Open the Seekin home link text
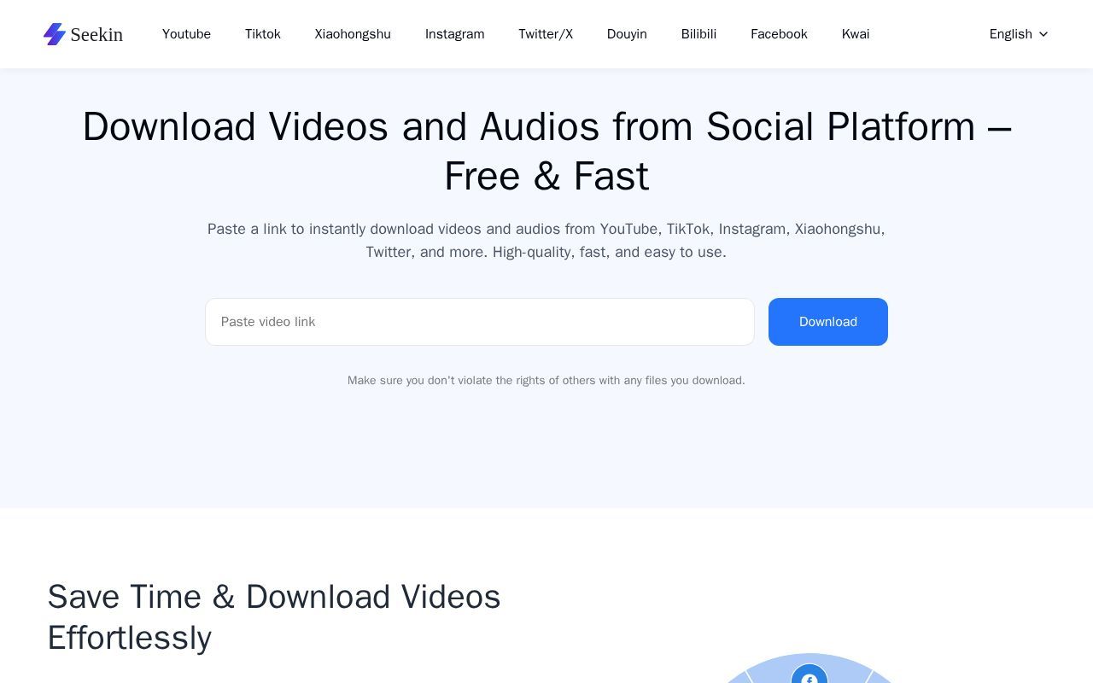 point(96,34)
